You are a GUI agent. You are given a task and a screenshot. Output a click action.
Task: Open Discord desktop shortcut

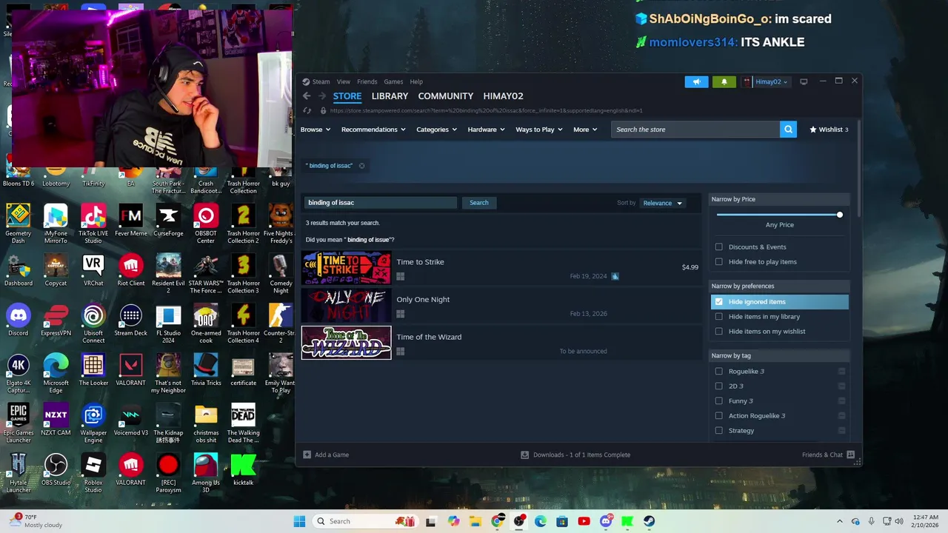tap(19, 321)
